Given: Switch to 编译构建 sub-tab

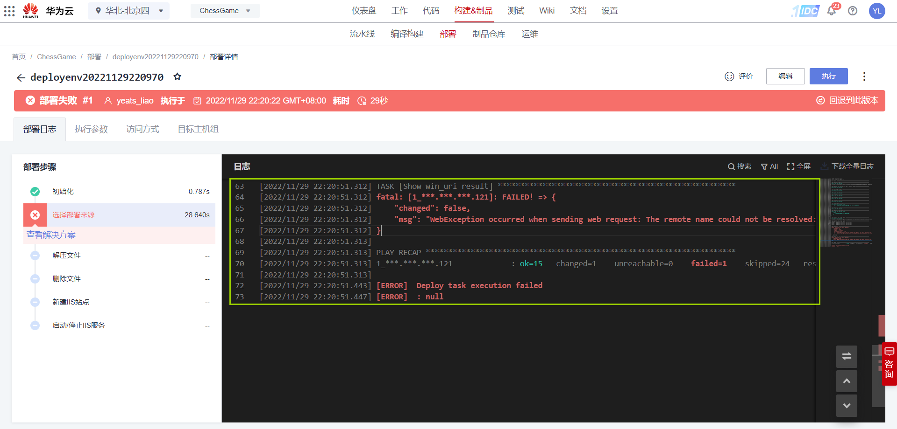Looking at the screenshot, I should (407, 34).
